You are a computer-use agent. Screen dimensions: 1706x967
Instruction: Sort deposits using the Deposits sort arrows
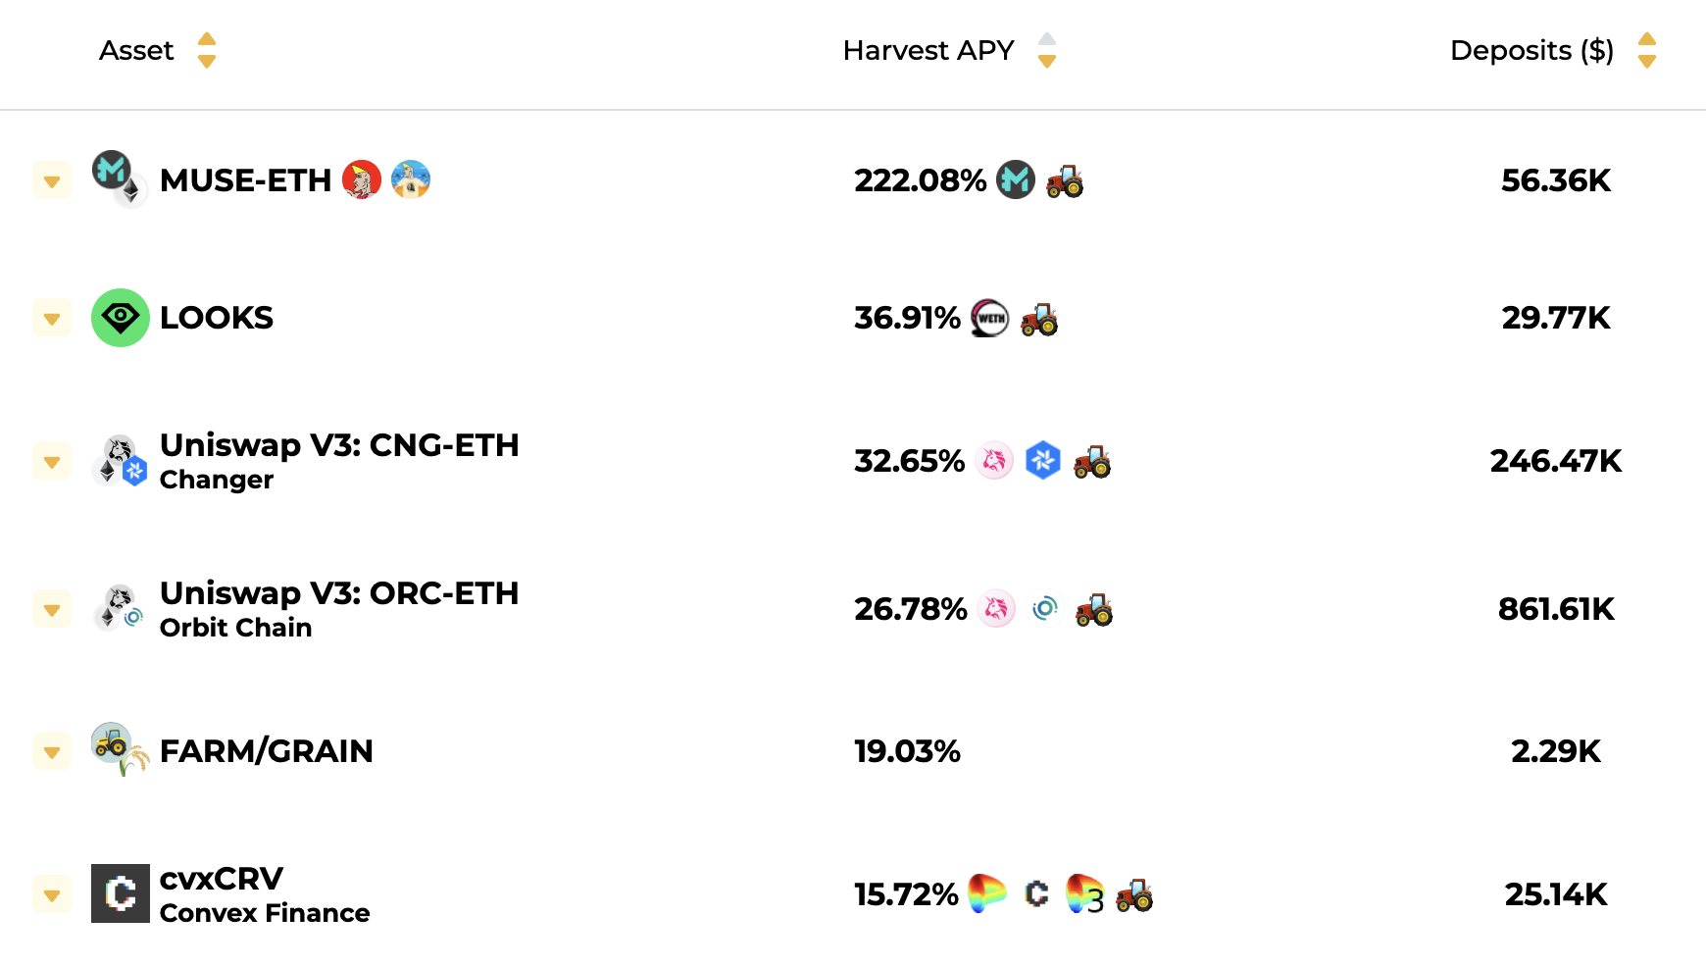click(x=1647, y=50)
